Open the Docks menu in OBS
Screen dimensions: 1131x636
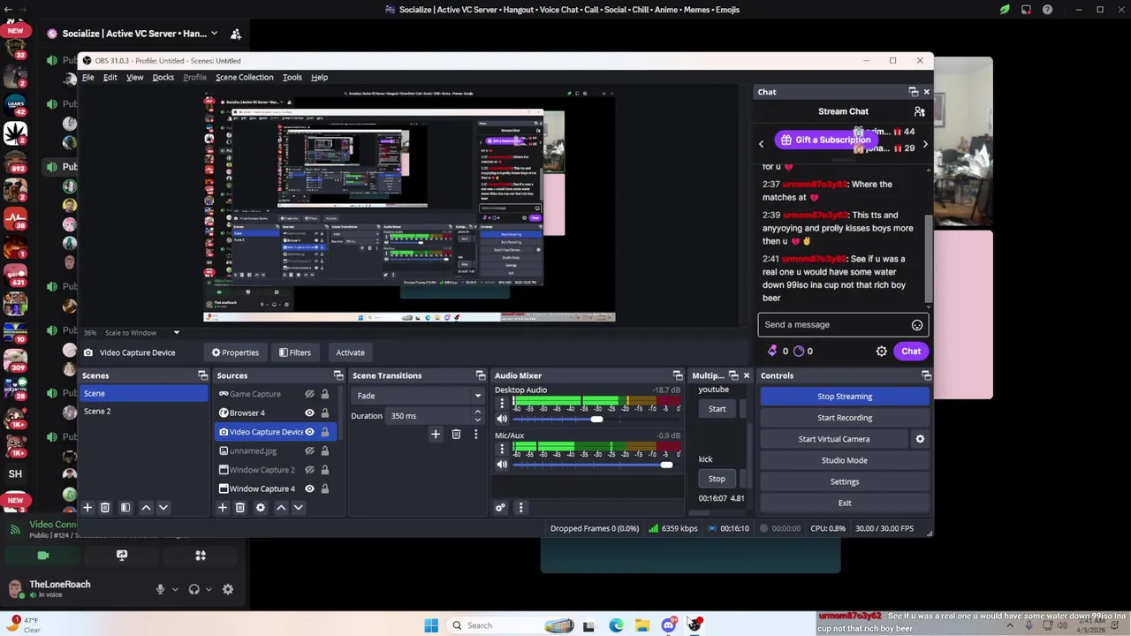tap(163, 78)
